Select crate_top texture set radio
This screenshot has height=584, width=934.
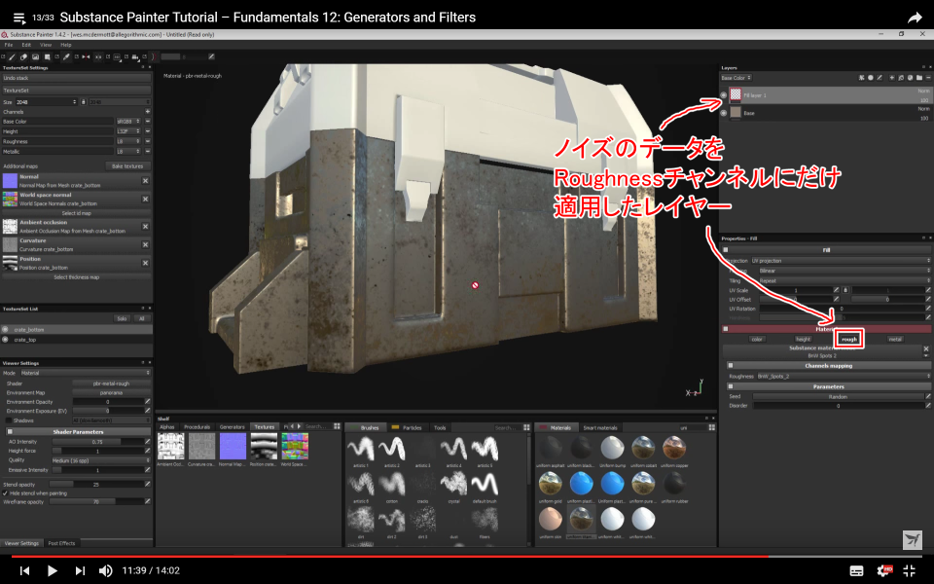(6, 340)
